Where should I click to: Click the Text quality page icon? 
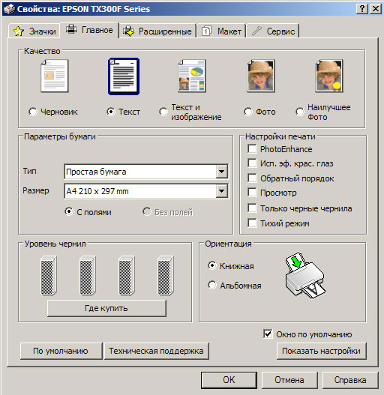point(124,76)
